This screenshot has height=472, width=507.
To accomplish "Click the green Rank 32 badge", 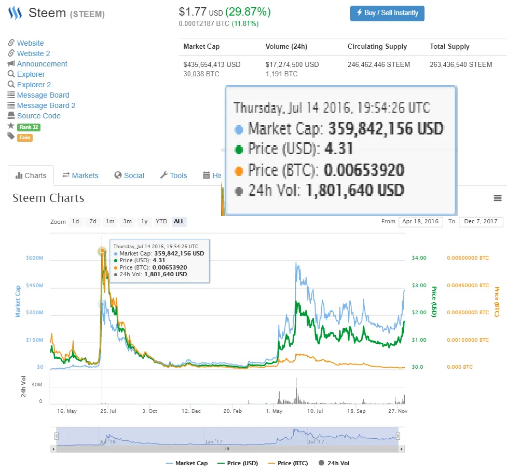I will click(x=29, y=127).
